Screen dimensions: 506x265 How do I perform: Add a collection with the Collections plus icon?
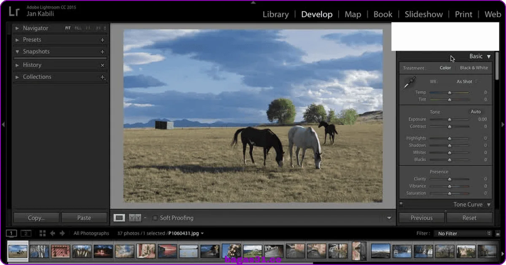102,77
